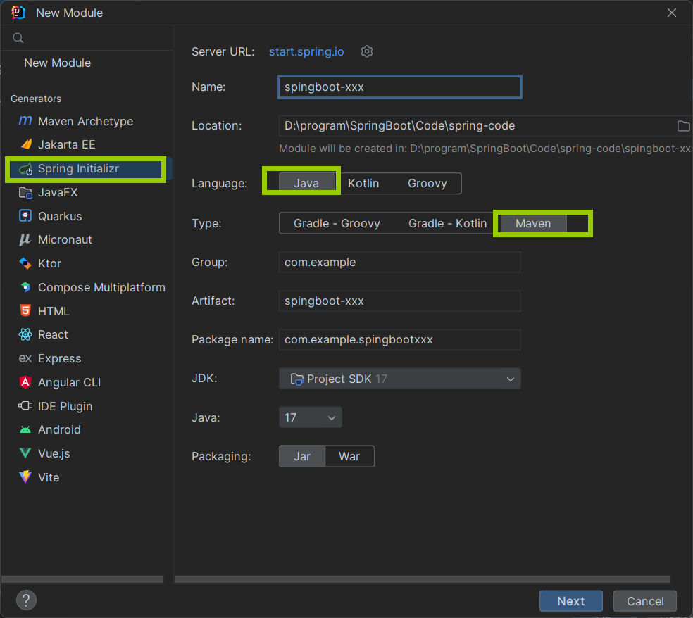
Task: Click the React atom icon
Action: point(25,334)
